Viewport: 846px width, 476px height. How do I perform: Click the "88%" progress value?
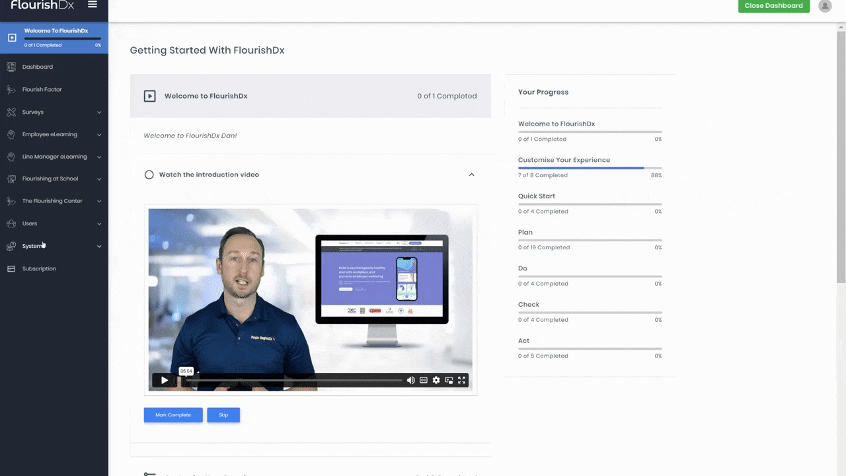(x=656, y=175)
